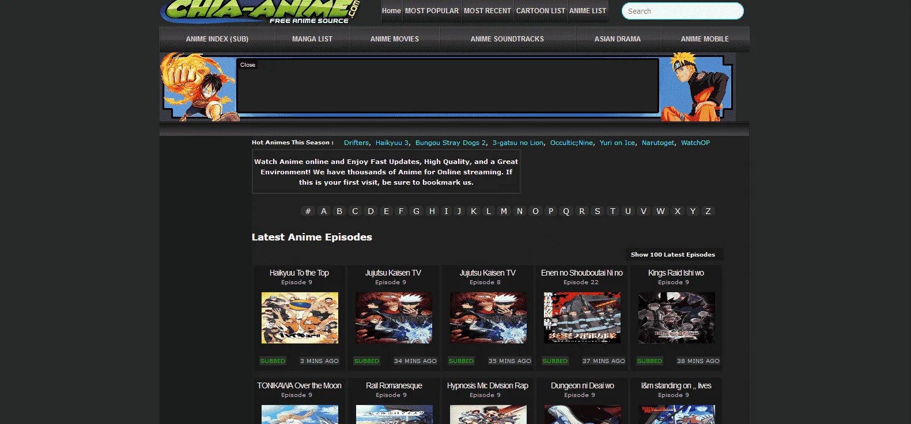Screen dimensions: 911x424
Task: Open TONIKAWA Over the Moon title
Action: (299, 385)
